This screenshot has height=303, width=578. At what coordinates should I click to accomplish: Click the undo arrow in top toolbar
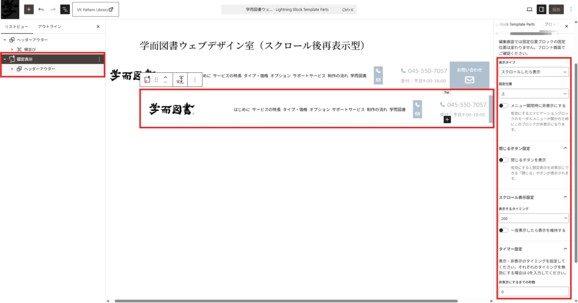pyautogui.click(x=41, y=10)
